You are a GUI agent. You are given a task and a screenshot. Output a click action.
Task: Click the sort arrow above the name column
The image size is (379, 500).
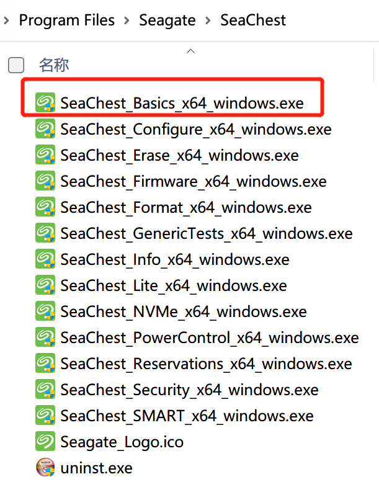(191, 51)
